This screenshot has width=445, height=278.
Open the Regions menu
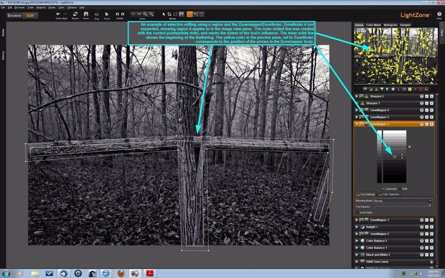tap(41, 7)
